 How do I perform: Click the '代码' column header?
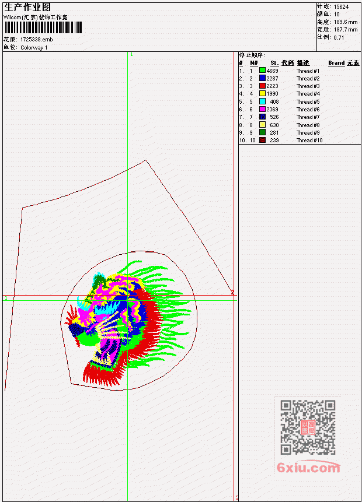(x=288, y=63)
